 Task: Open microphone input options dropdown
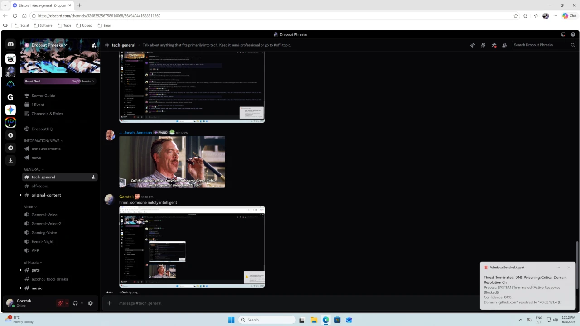(67, 303)
